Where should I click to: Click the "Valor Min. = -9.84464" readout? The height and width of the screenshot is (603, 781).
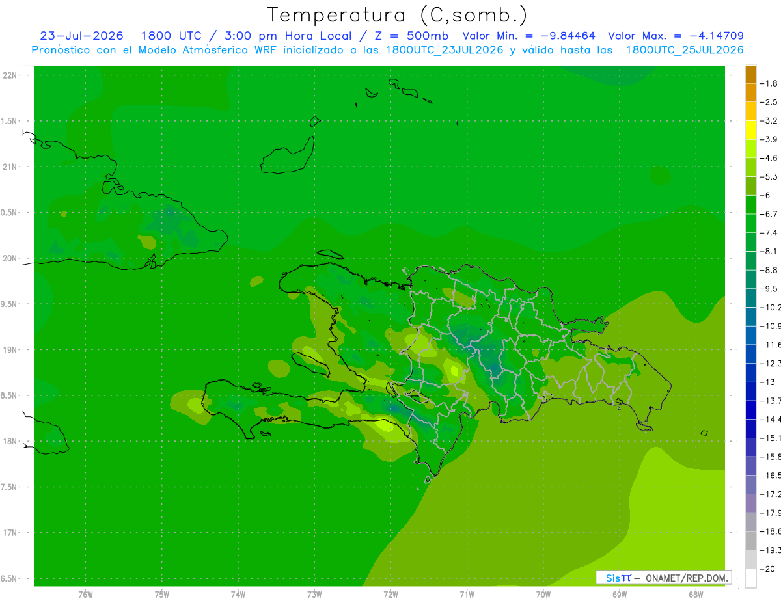coord(528,36)
